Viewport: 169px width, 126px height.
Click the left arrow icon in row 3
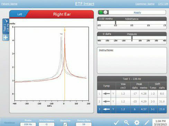click(106, 109)
